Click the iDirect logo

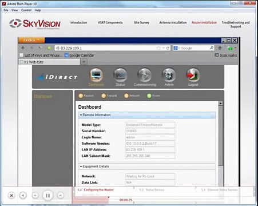[x=57, y=77]
